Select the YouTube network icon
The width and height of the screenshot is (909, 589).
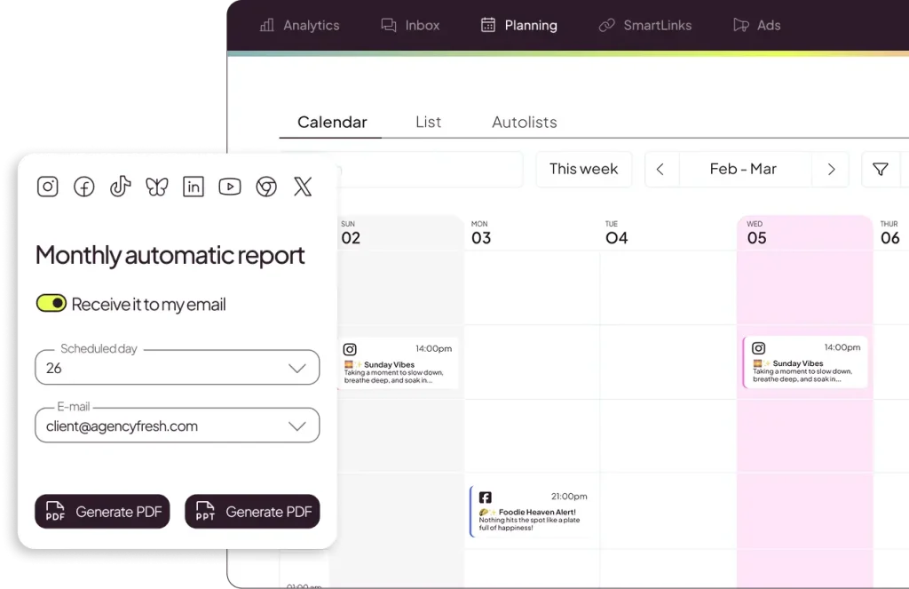[230, 187]
